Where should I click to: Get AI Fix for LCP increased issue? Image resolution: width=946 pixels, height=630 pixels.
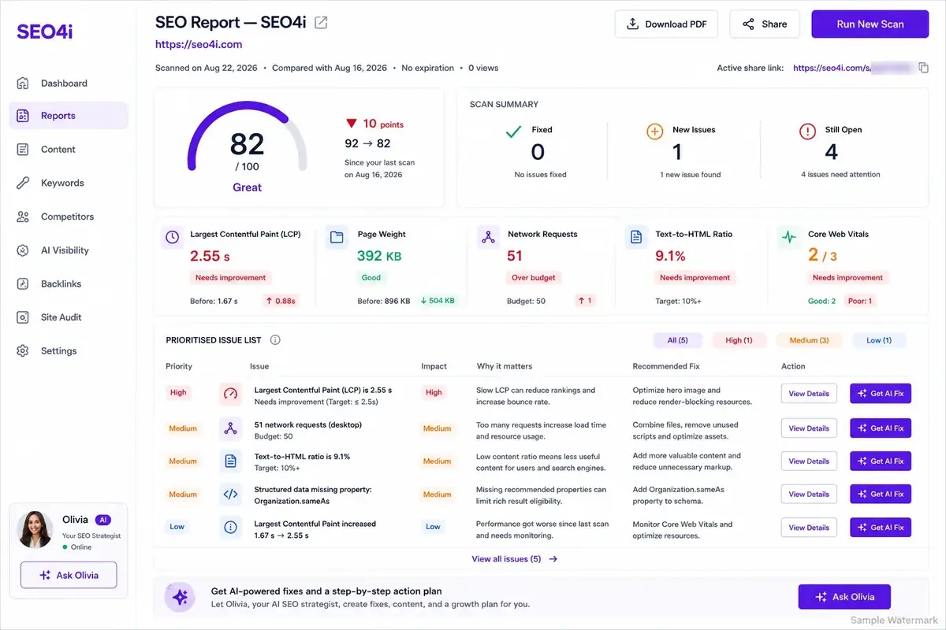(x=881, y=528)
